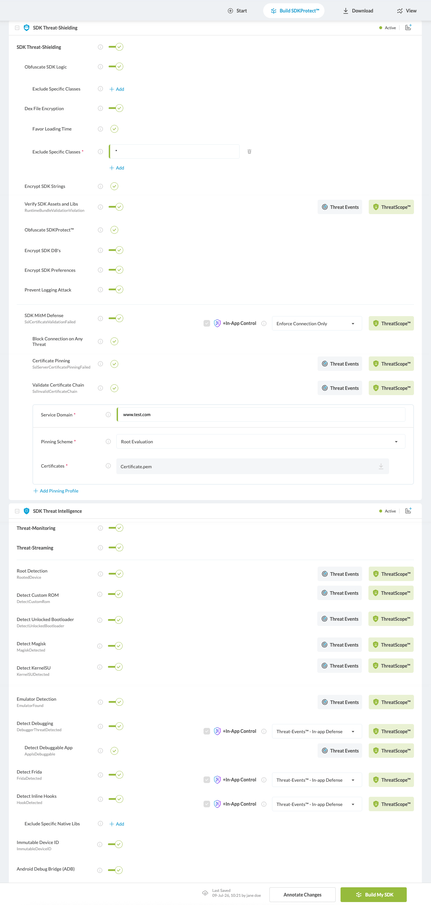The image size is (431, 905).
Task: Open ThreatScope for SDK MitM Defense
Action: tap(391, 323)
